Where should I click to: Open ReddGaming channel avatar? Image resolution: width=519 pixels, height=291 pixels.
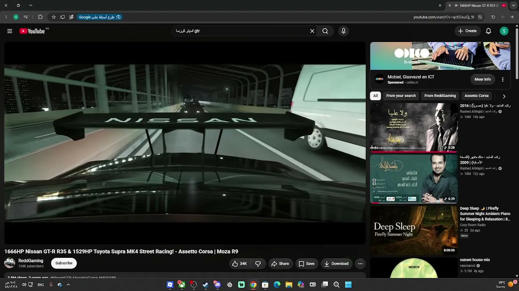pos(10,263)
